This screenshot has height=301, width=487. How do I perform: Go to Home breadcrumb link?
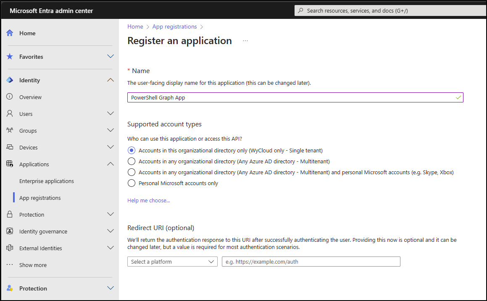point(135,26)
